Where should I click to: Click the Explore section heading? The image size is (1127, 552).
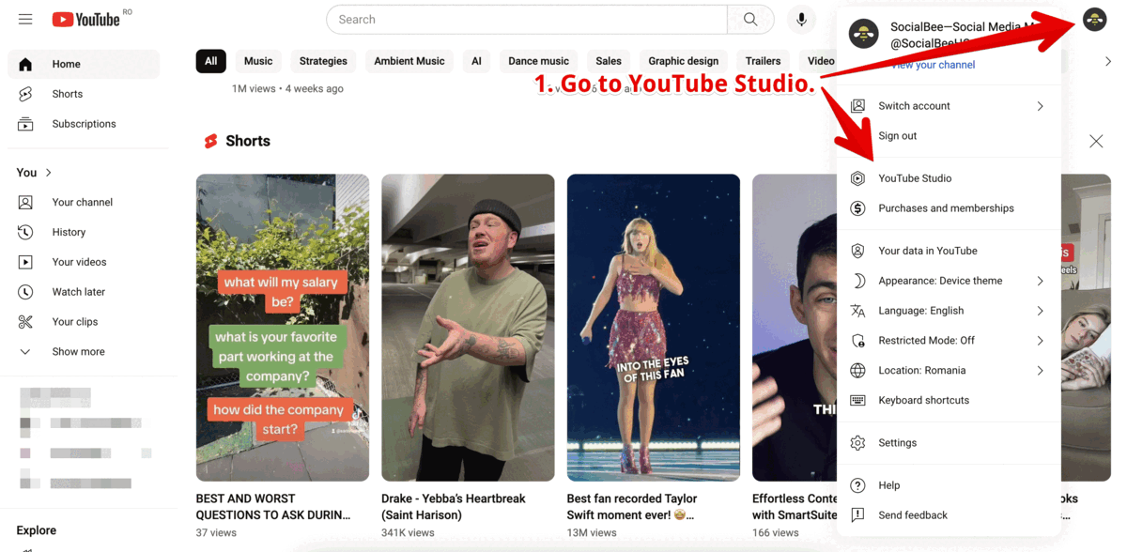[37, 530]
